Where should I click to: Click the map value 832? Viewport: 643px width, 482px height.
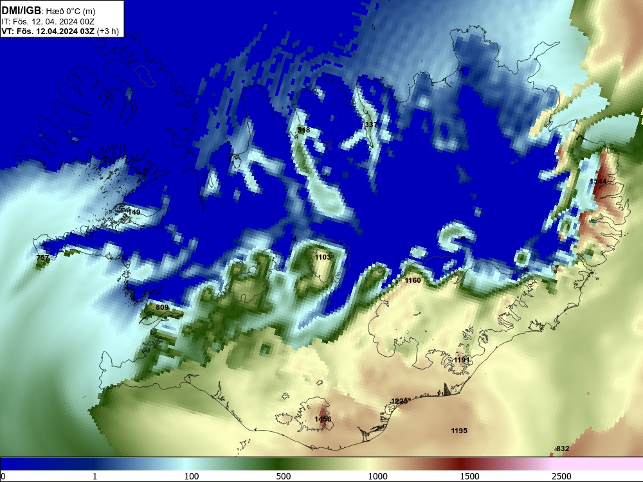point(563,449)
